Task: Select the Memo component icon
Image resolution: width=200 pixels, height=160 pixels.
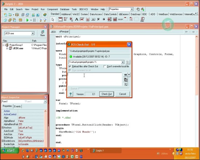Action: (x=88, y=19)
